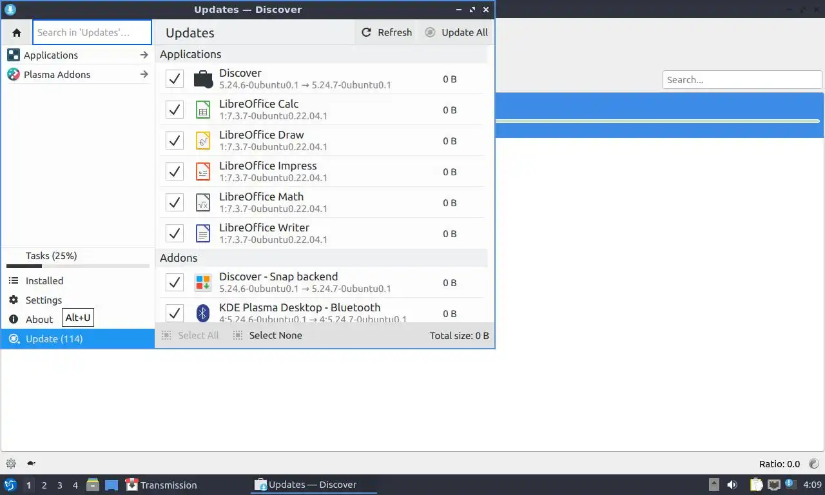Click Transmission ratio statistics icon
Viewport: 825px width, 495px height.
tap(813, 463)
